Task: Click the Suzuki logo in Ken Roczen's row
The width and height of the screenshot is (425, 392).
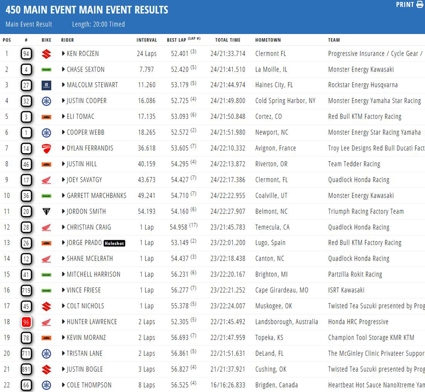Action: [x=46, y=54]
